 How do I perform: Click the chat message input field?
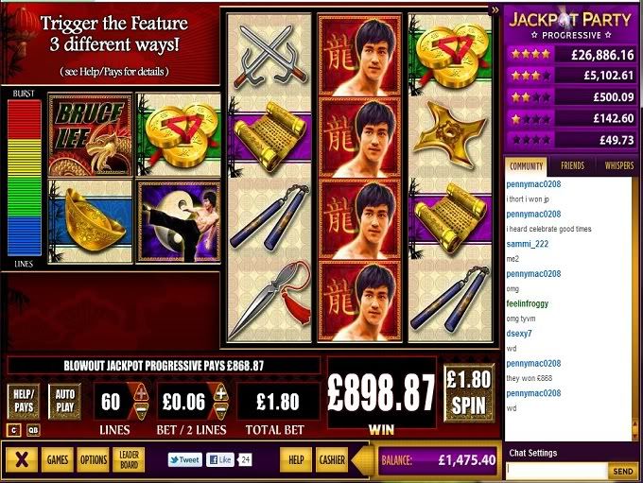tap(556, 471)
